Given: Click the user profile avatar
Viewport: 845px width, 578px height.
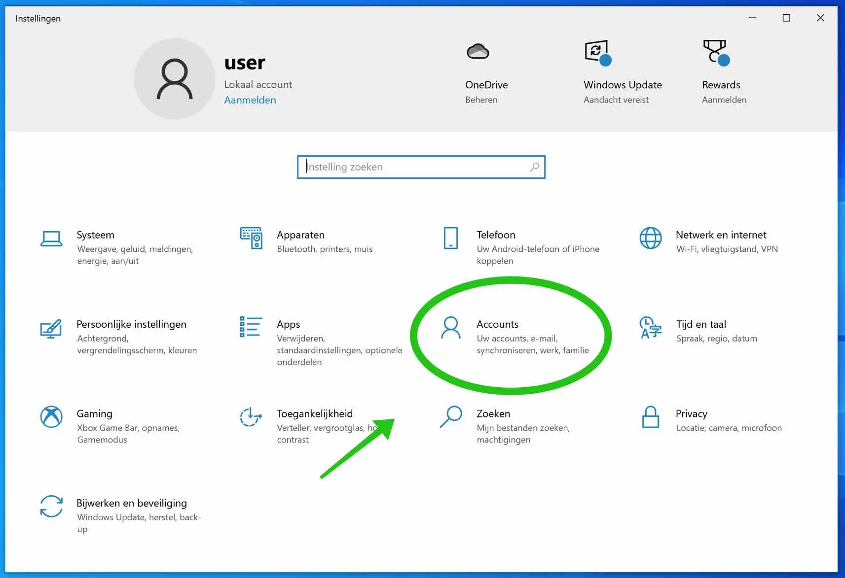Looking at the screenshot, I should click(175, 79).
